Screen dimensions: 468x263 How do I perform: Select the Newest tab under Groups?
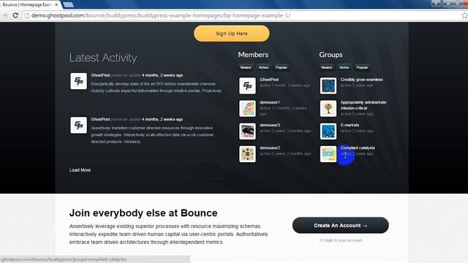pos(327,67)
